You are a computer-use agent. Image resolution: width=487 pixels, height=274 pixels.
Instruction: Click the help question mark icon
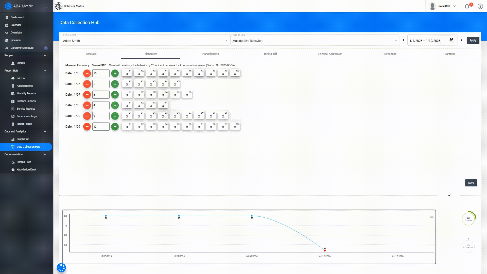coord(480,6)
